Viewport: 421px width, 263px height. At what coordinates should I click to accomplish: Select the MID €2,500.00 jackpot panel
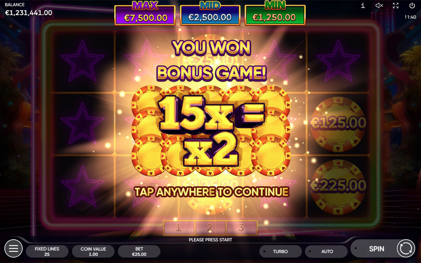point(210,14)
